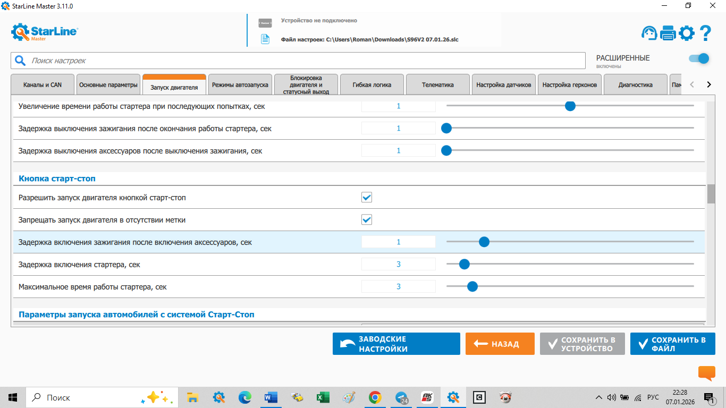This screenshot has width=726, height=408.
Task: Open the Режимы автозапуска tab
Action: 240,84
